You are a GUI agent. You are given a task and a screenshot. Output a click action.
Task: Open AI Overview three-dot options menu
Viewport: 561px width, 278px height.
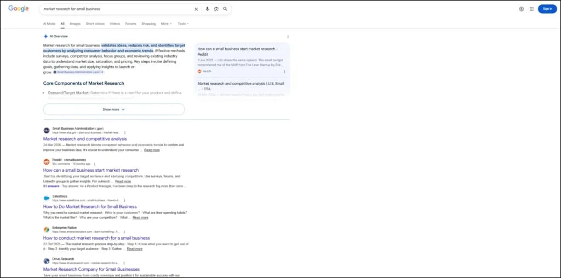288,37
